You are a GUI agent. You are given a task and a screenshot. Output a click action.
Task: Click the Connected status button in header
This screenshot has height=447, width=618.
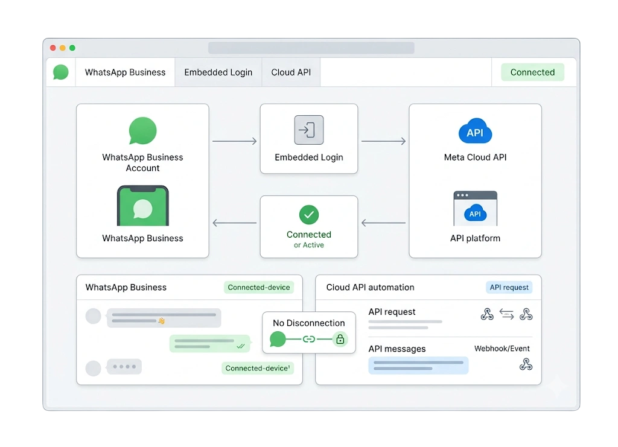[x=532, y=72]
